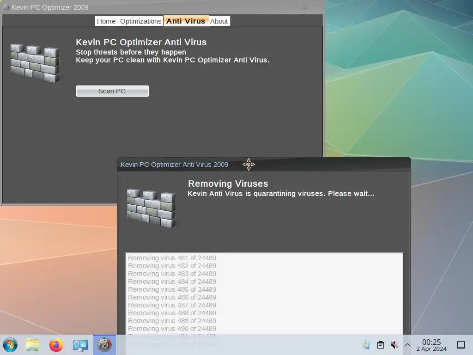
Task: Select log line 'Removing virus 482 of 24489'
Action: (x=172, y=266)
